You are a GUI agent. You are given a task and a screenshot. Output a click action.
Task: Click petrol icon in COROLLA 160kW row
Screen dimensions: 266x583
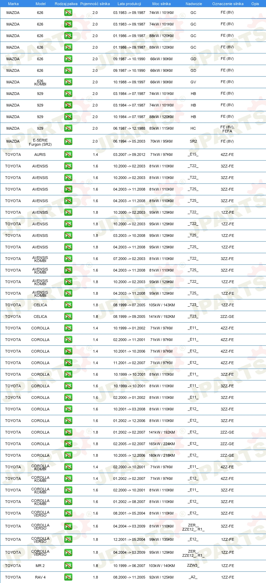coord(68,455)
